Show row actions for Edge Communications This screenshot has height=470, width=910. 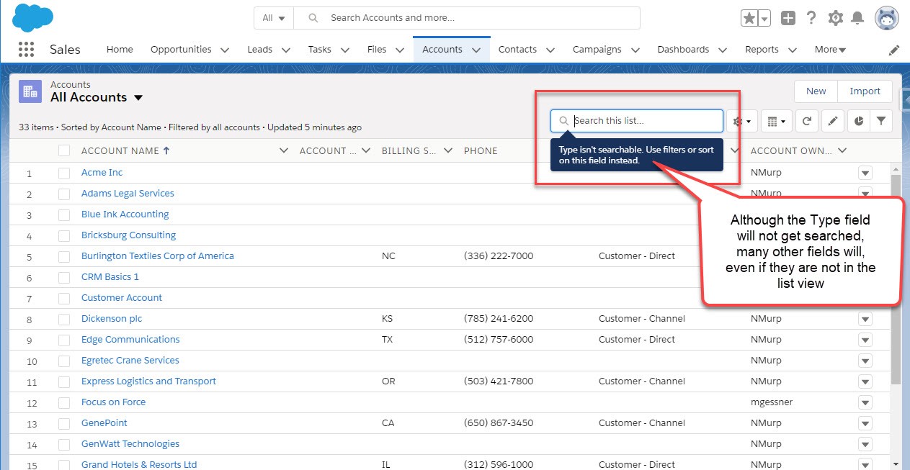[x=865, y=340]
